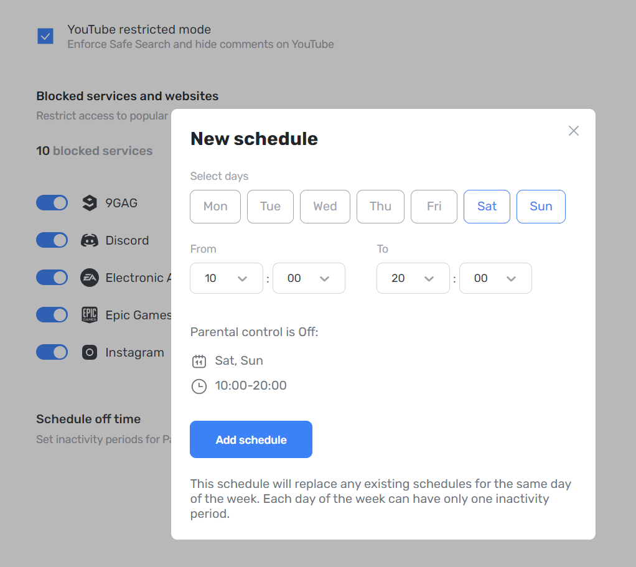Screen dimensions: 636x567
Task: Expand the From minutes dropdown
Action: [309, 278]
